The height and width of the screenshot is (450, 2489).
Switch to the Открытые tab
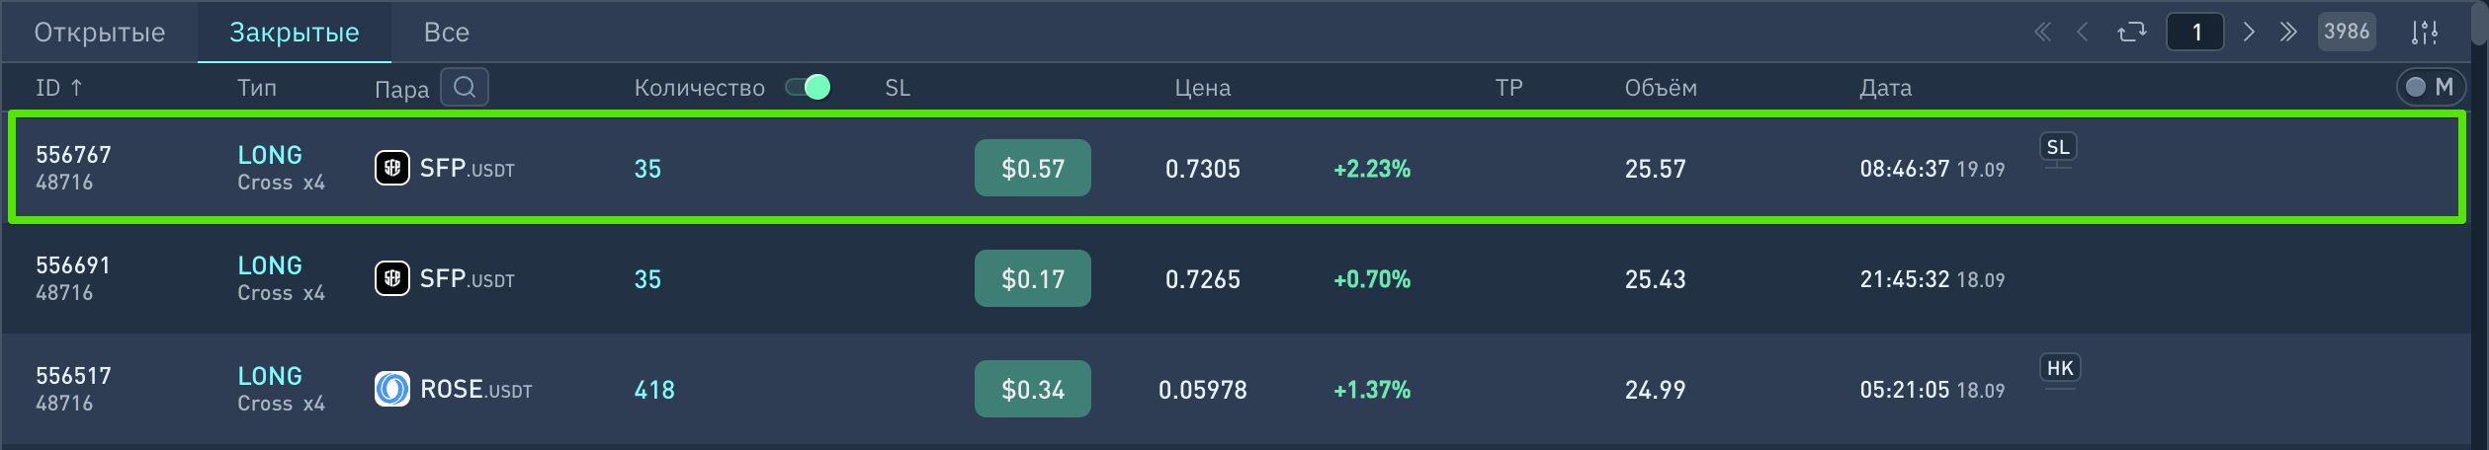point(100,33)
